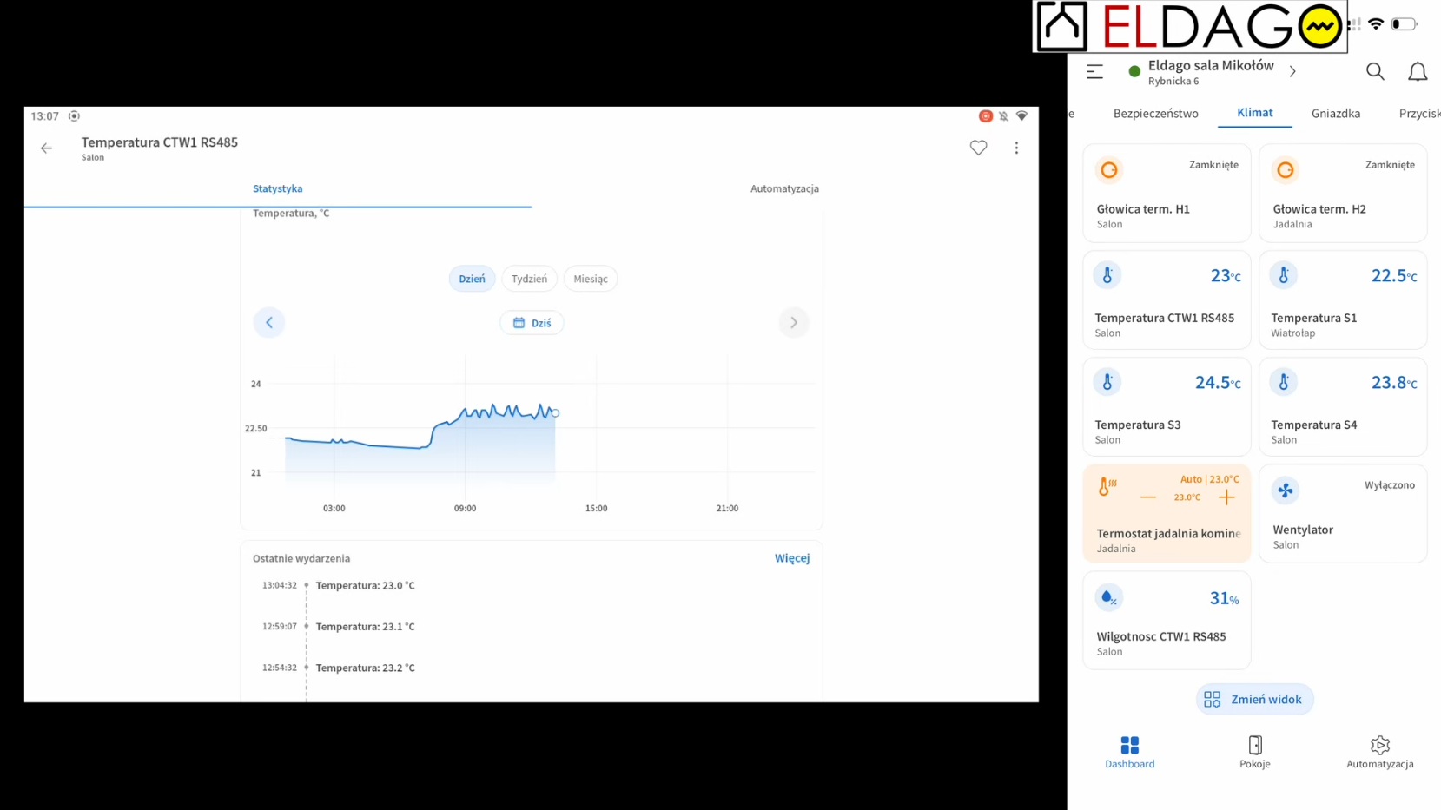Expand the Eldago sala Mikołów location chevron
This screenshot has height=810, width=1441.
tap(1292, 72)
